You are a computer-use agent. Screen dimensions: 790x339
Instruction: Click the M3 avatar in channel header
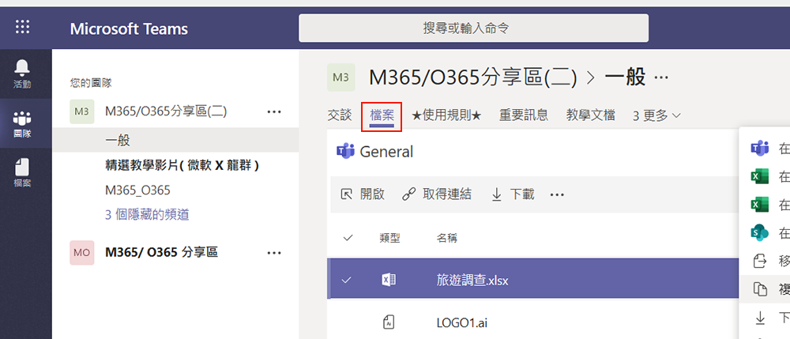click(341, 77)
